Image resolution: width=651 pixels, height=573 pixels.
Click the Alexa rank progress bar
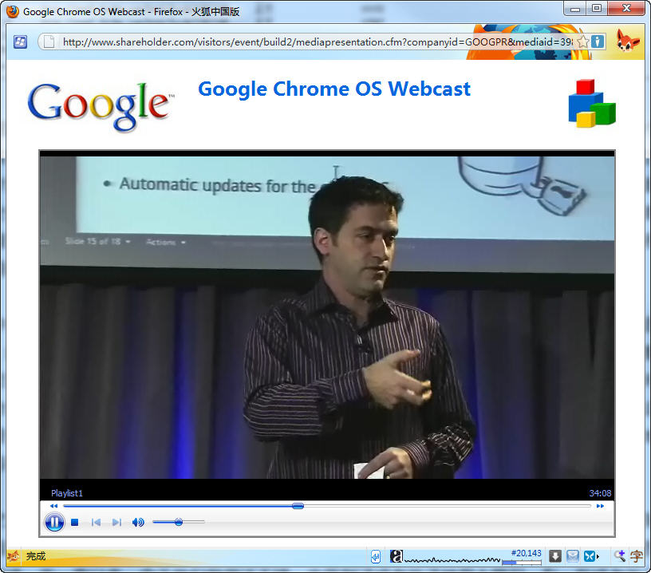coord(522,563)
